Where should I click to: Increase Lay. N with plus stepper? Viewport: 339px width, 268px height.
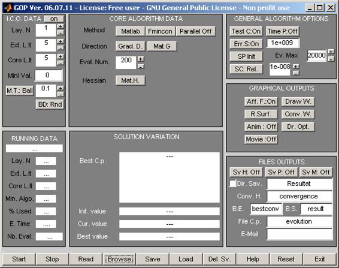click(60, 26)
